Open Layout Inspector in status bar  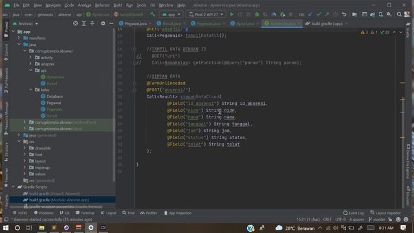click(386, 213)
